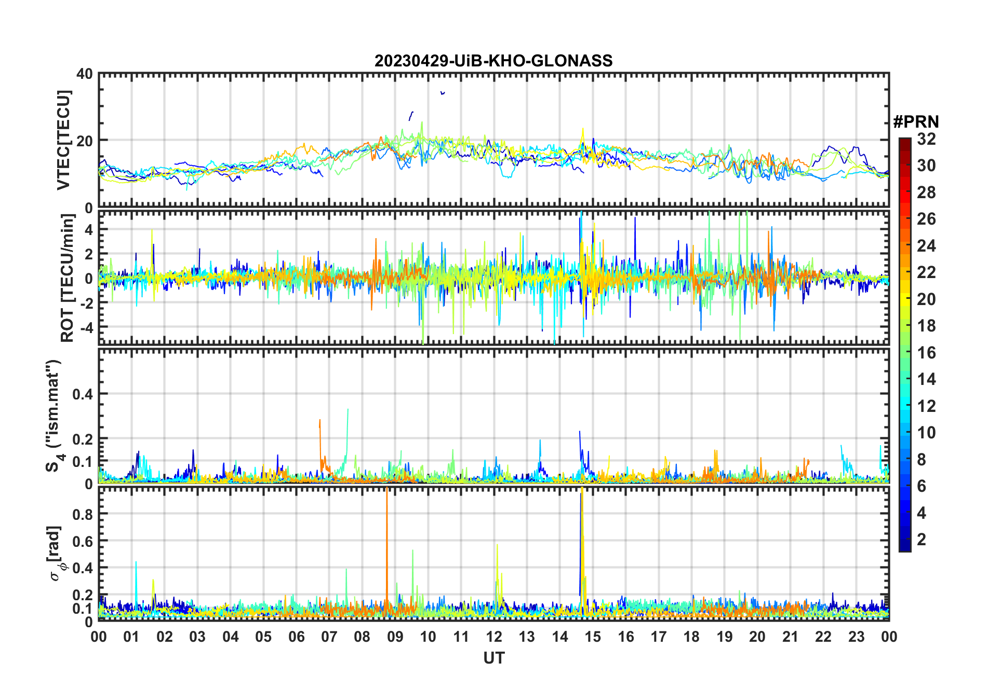Click the 0.4 tick on S4 axis
Screen dimensions: 988x690
tap(83, 394)
